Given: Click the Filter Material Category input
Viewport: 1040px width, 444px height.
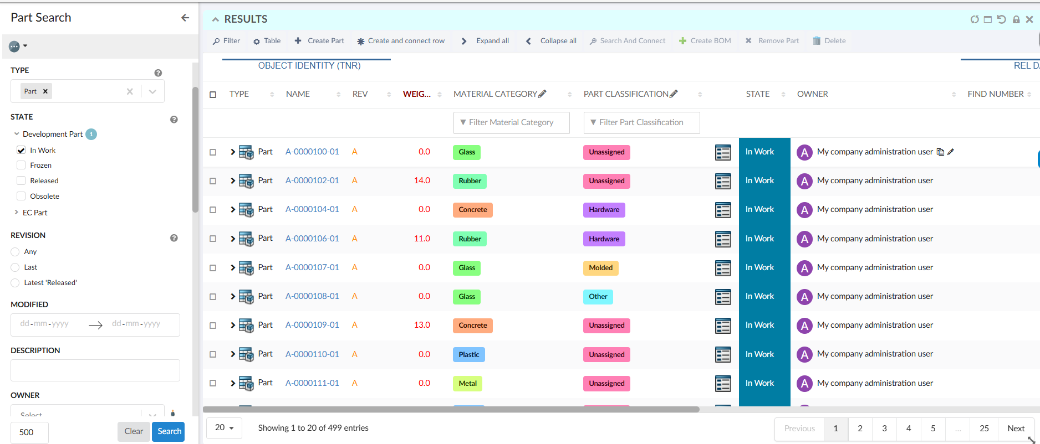Looking at the screenshot, I should [511, 122].
